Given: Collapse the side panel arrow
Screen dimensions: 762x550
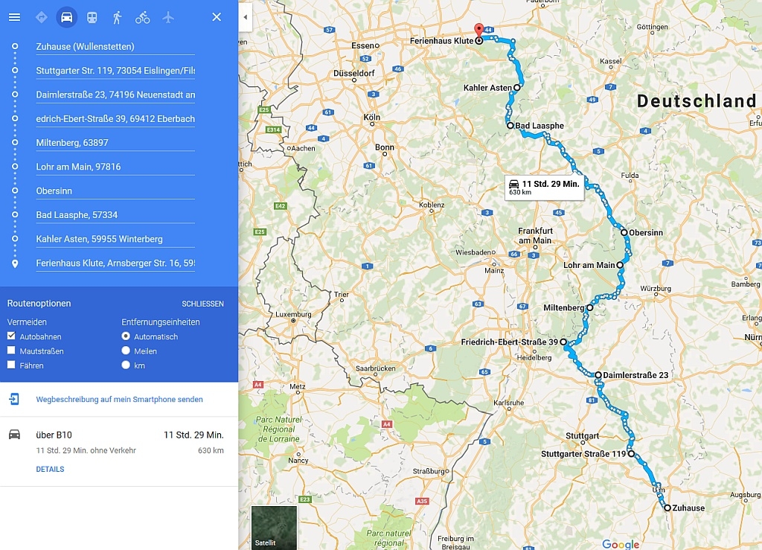Looking at the screenshot, I should [246, 18].
